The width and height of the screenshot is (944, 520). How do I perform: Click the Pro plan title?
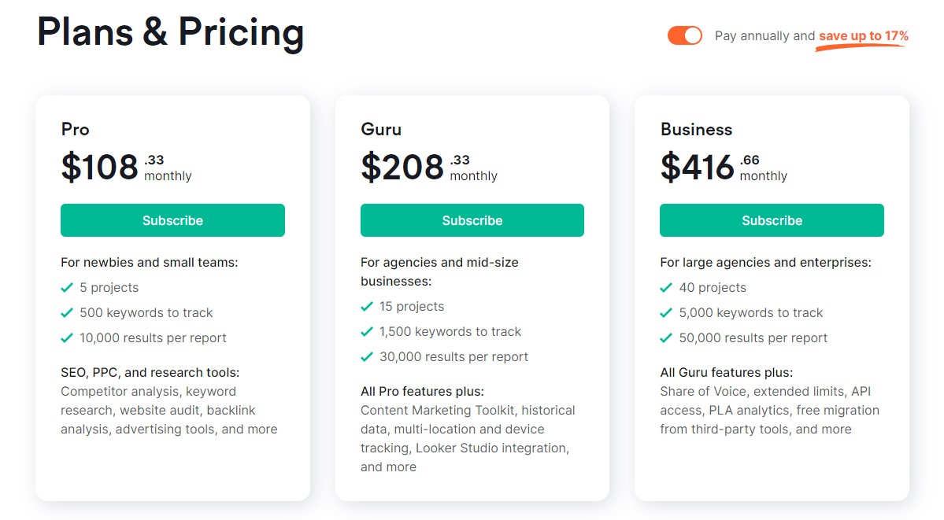tap(76, 129)
